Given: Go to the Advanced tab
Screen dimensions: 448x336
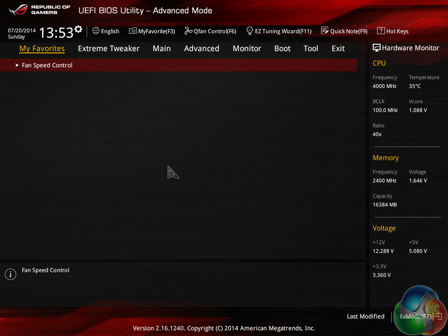Looking at the screenshot, I should tap(201, 49).
